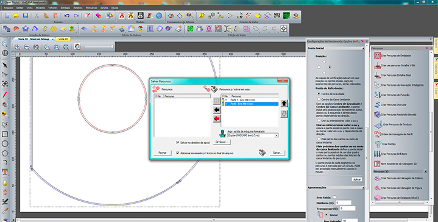Image resolution: width=438 pixels, height=222 pixels.
Task: Select Centro de Gravidade radio option
Action: tap(319, 94)
